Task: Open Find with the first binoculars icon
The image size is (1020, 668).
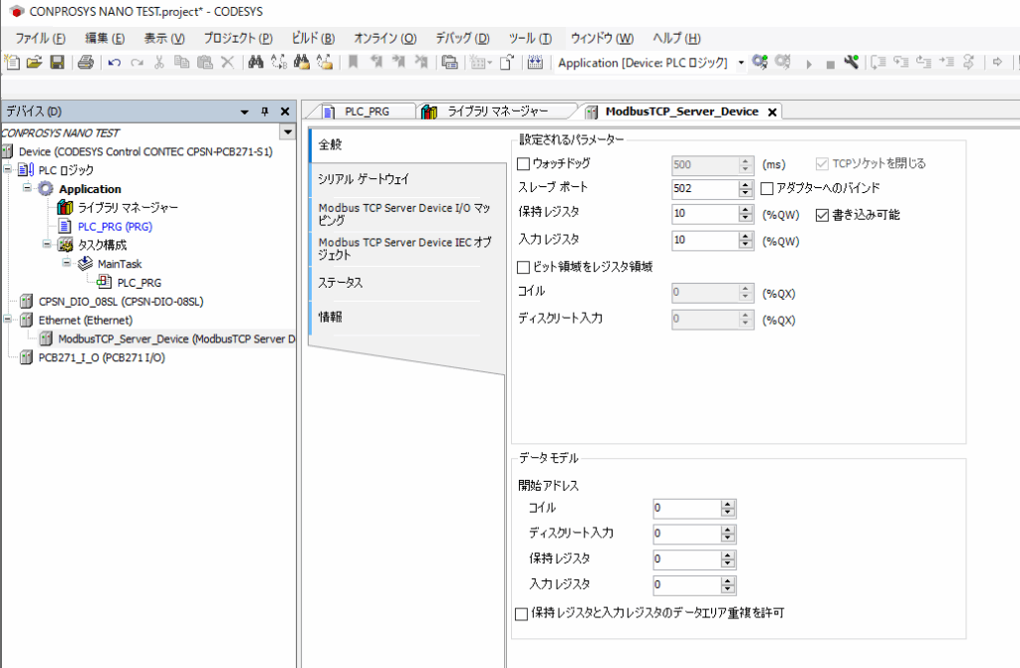Action: [256, 63]
